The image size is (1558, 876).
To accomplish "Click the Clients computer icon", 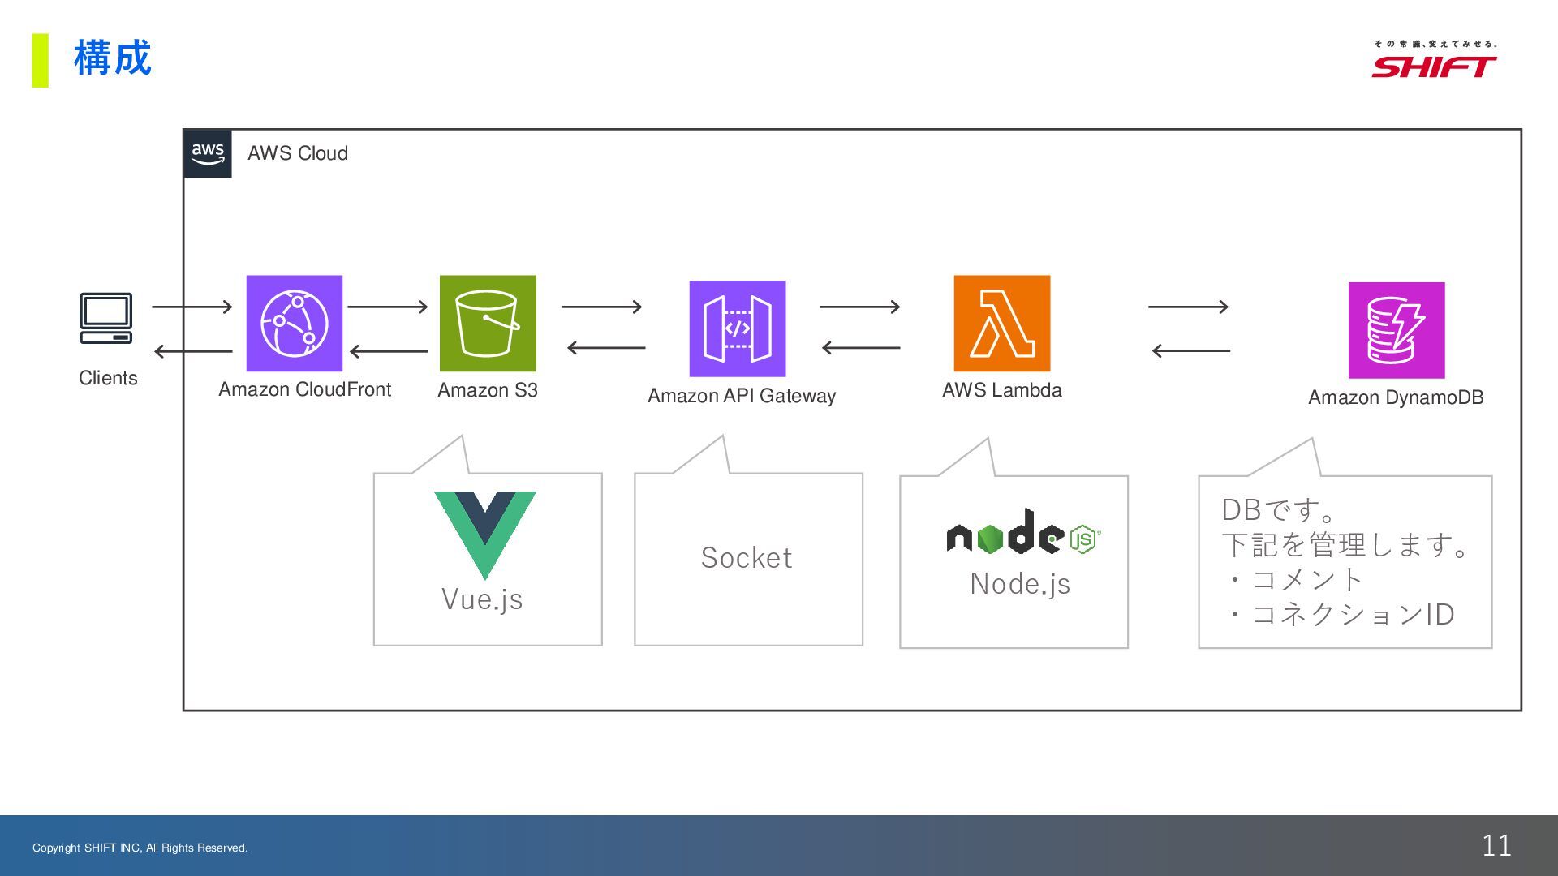I will (x=105, y=318).
